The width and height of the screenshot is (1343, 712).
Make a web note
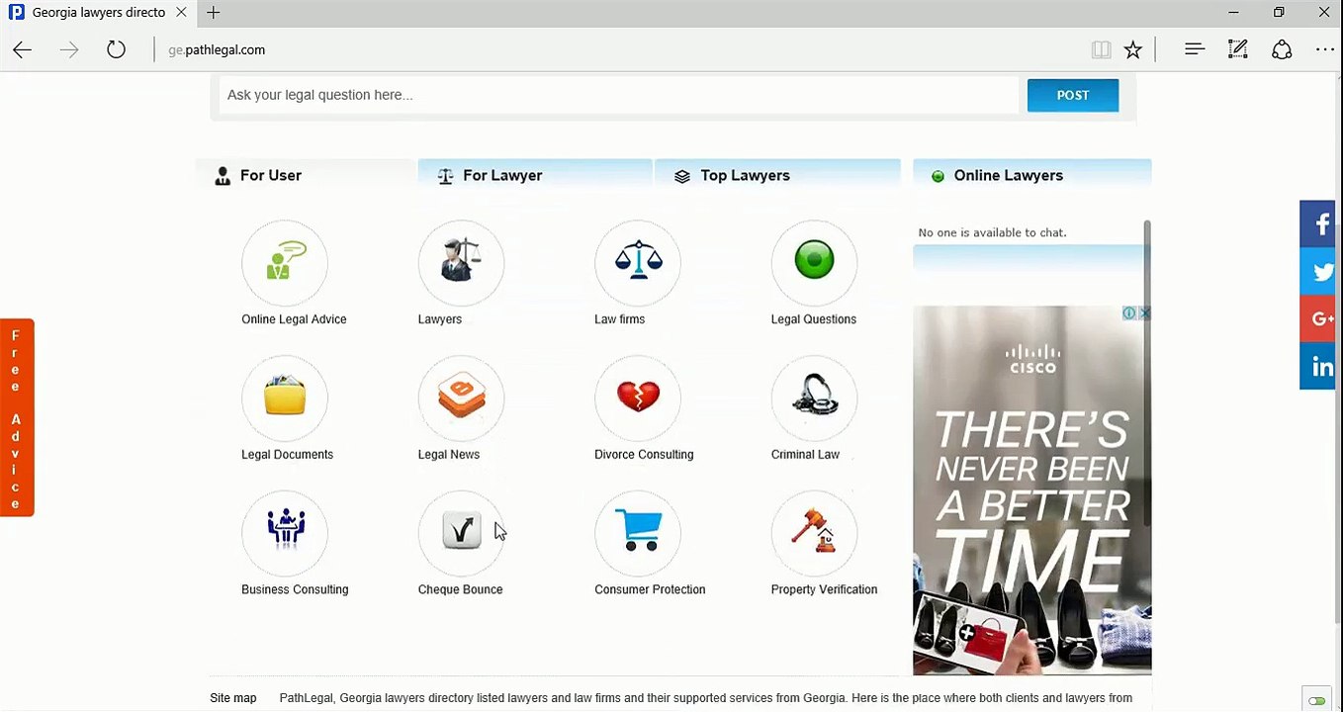(1237, 49)
